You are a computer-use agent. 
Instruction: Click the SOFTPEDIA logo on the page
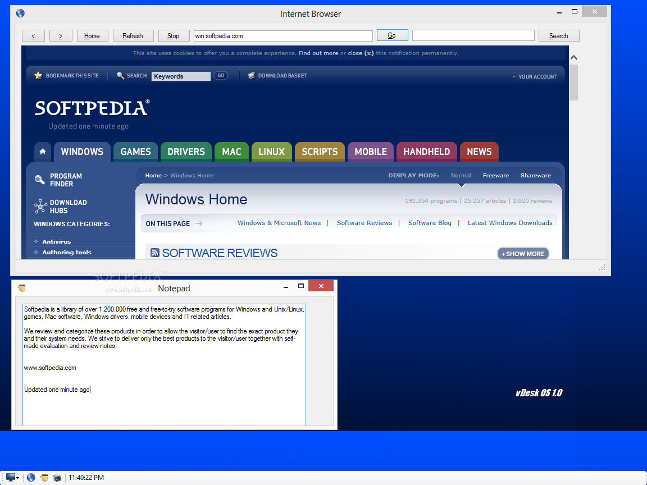coord(92,108)
